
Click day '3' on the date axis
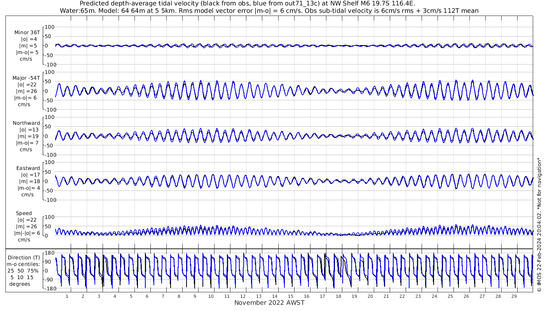coord(99,296)
